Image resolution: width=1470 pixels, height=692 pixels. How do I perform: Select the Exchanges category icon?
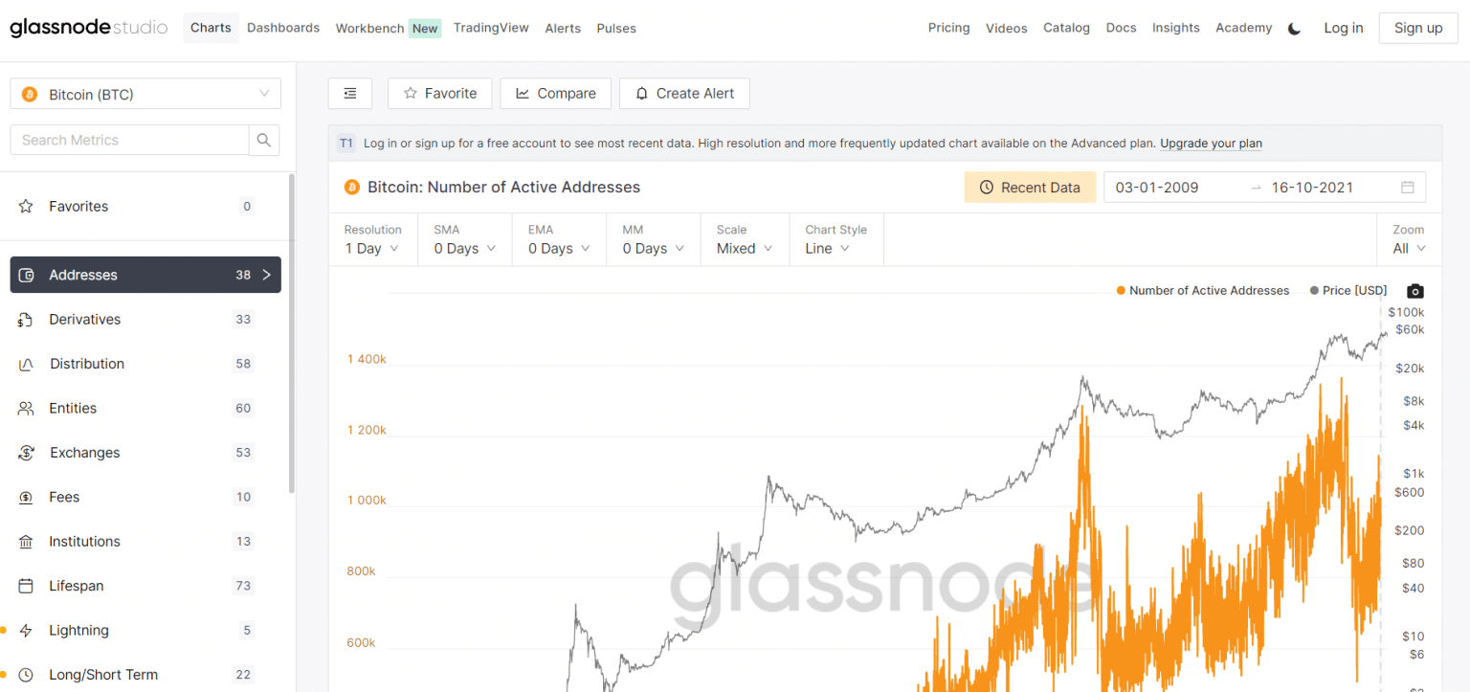coord(26,452)
